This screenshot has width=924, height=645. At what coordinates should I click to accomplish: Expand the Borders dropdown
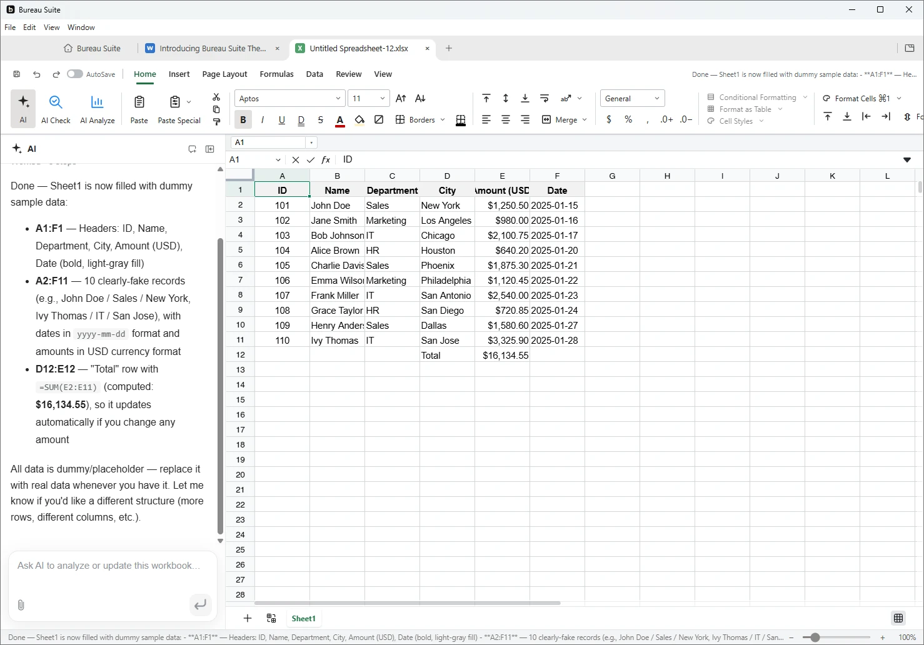[443, 120]
